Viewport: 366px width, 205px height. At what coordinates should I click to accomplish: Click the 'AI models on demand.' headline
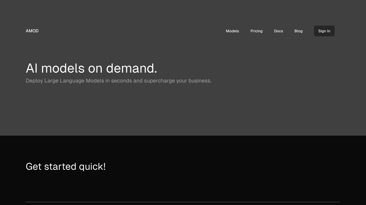(x=91, y=68)
